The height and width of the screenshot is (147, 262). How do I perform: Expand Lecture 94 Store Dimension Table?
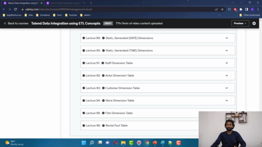(226, 100)
